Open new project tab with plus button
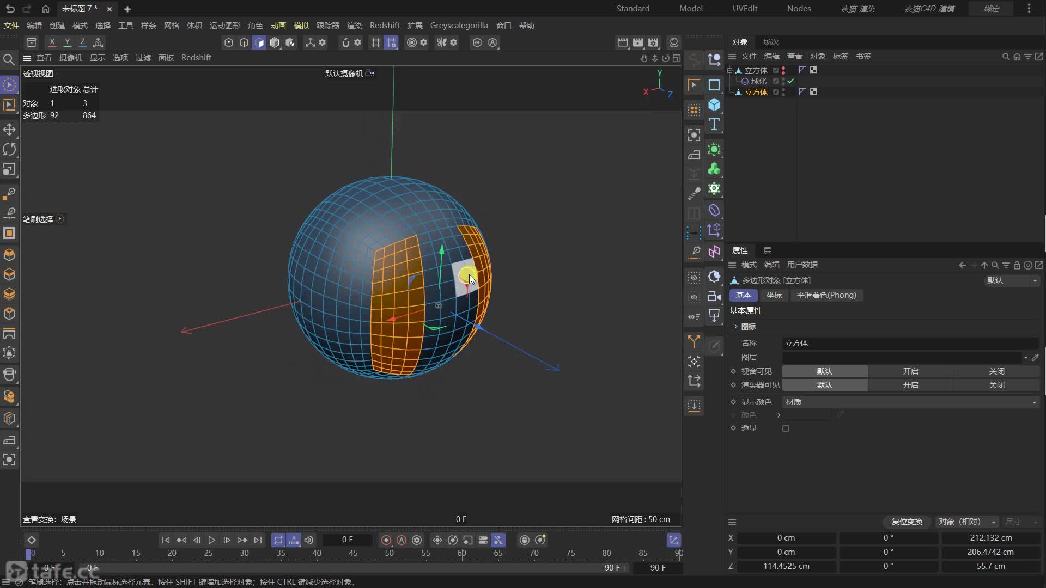This screenshot has height=588, width=1046. (x=127, y=9)
